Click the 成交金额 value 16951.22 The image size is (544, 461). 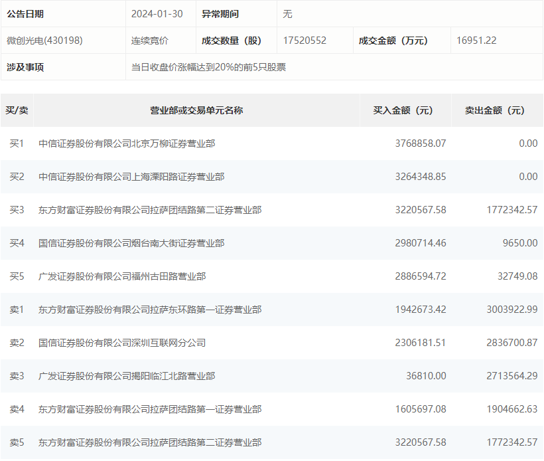click(476, 41)
